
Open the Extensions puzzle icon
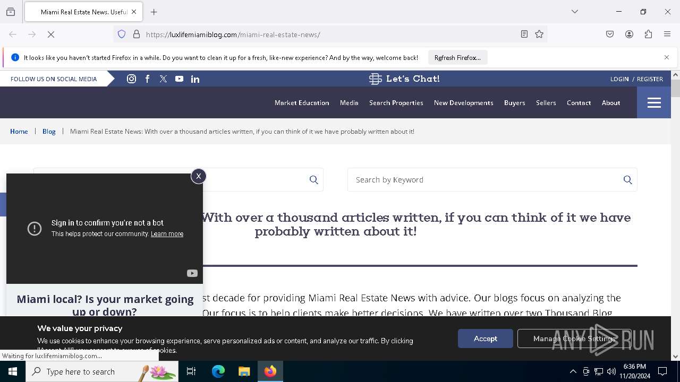[x=648, y=34]
